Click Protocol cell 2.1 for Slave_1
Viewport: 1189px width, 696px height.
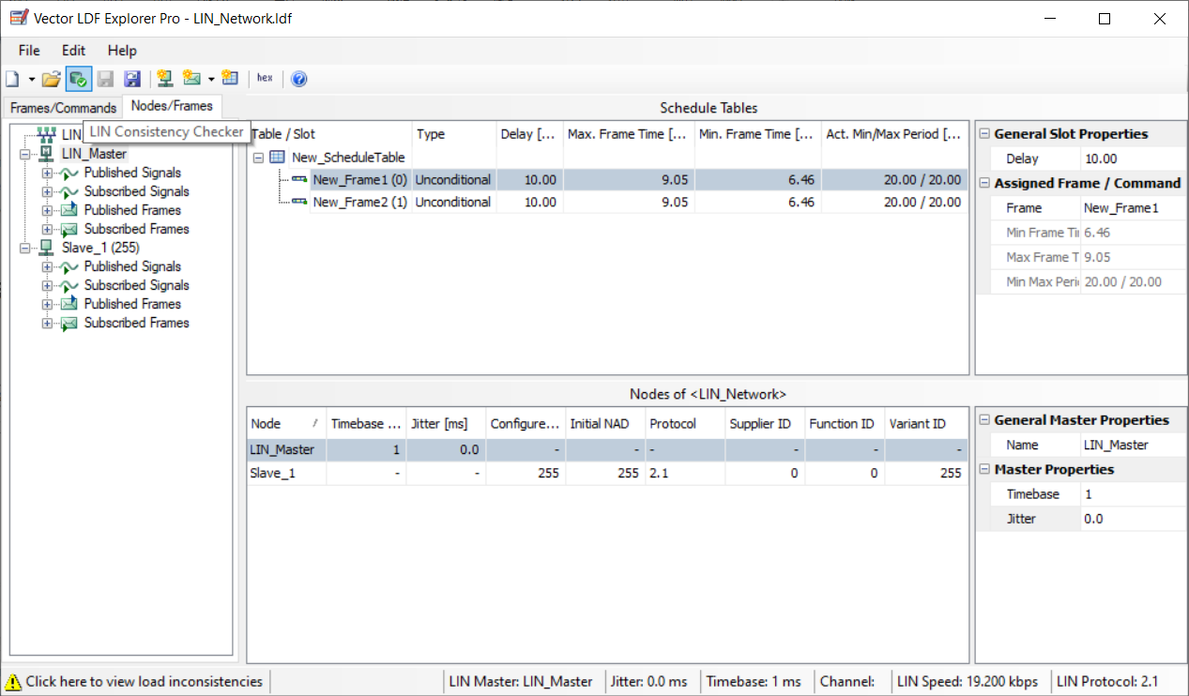[x=685, y=473]
